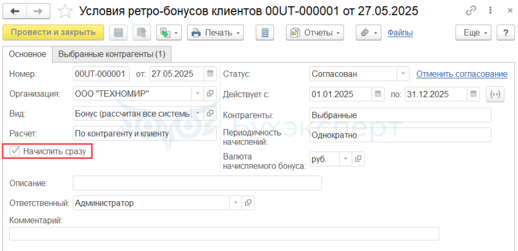Open the 'Еще' menu

[475, 33]
